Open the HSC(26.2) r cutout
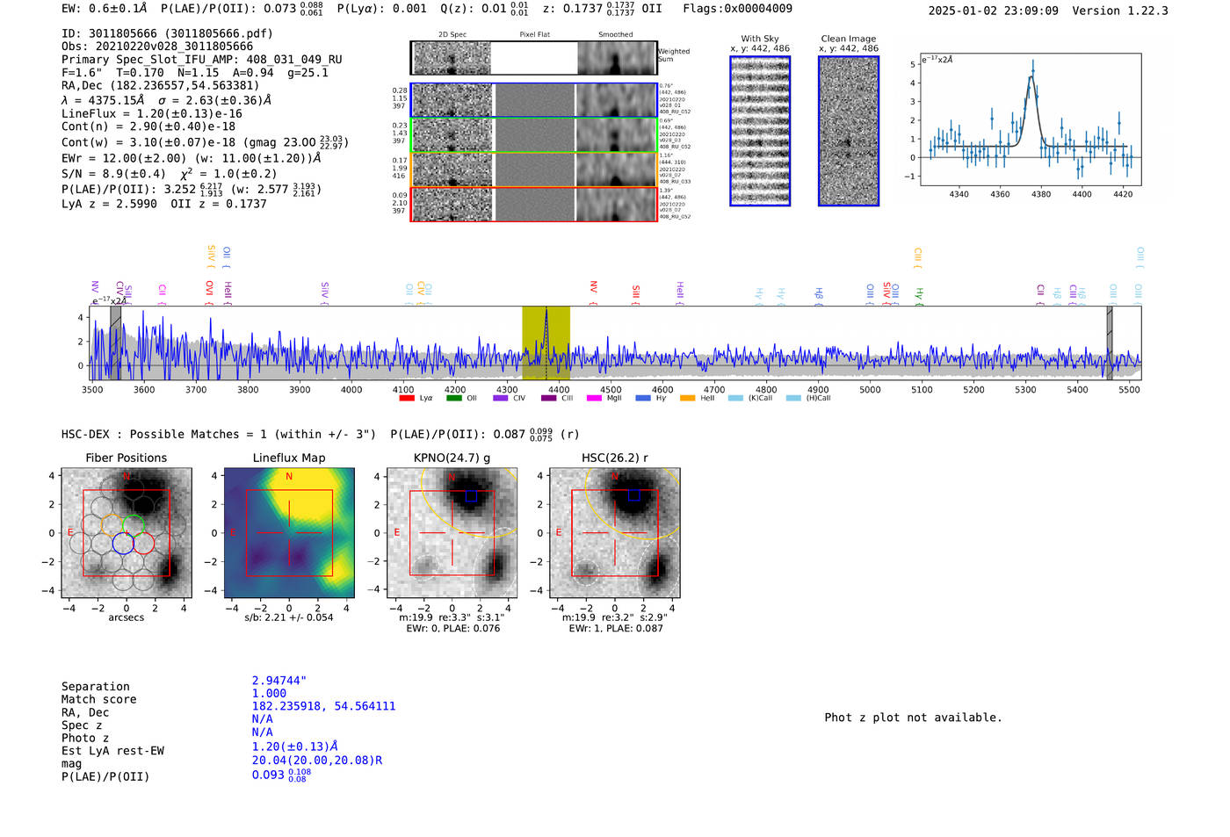Viewport: 1230px width, 837px height. (x=615, y=533)
